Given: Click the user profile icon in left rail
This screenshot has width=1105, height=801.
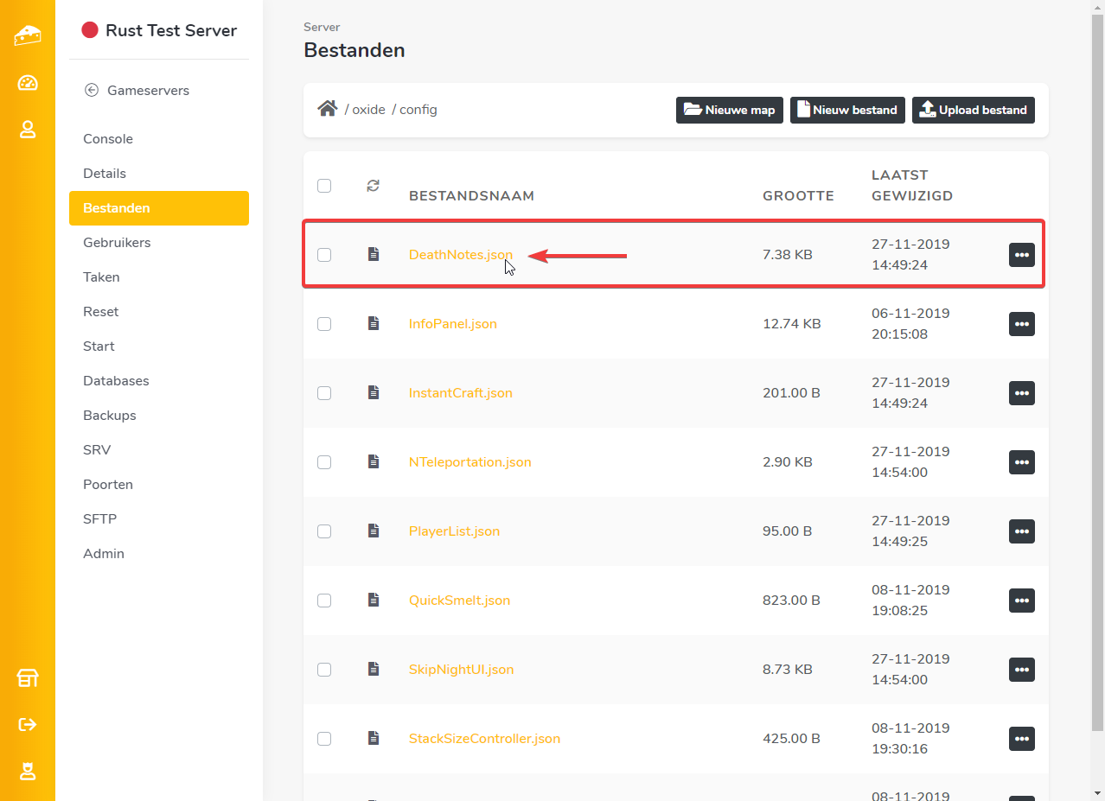Looking at the screenshot, I should coord(28,130).
